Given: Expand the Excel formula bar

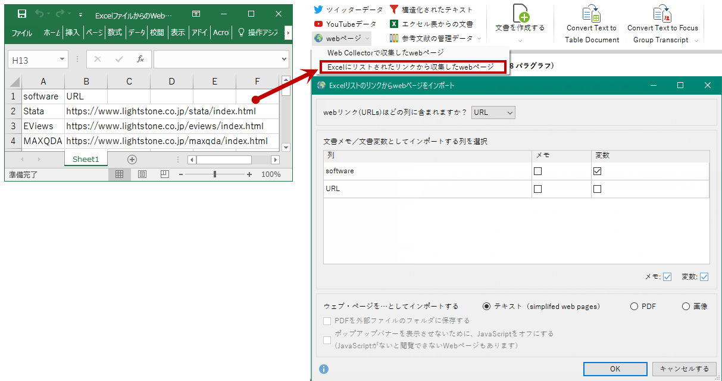Looking at the screenshot, I should (x=283, y=60).
